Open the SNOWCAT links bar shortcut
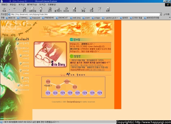This screenshot has width=171, height=124. [x=62, y=18]
